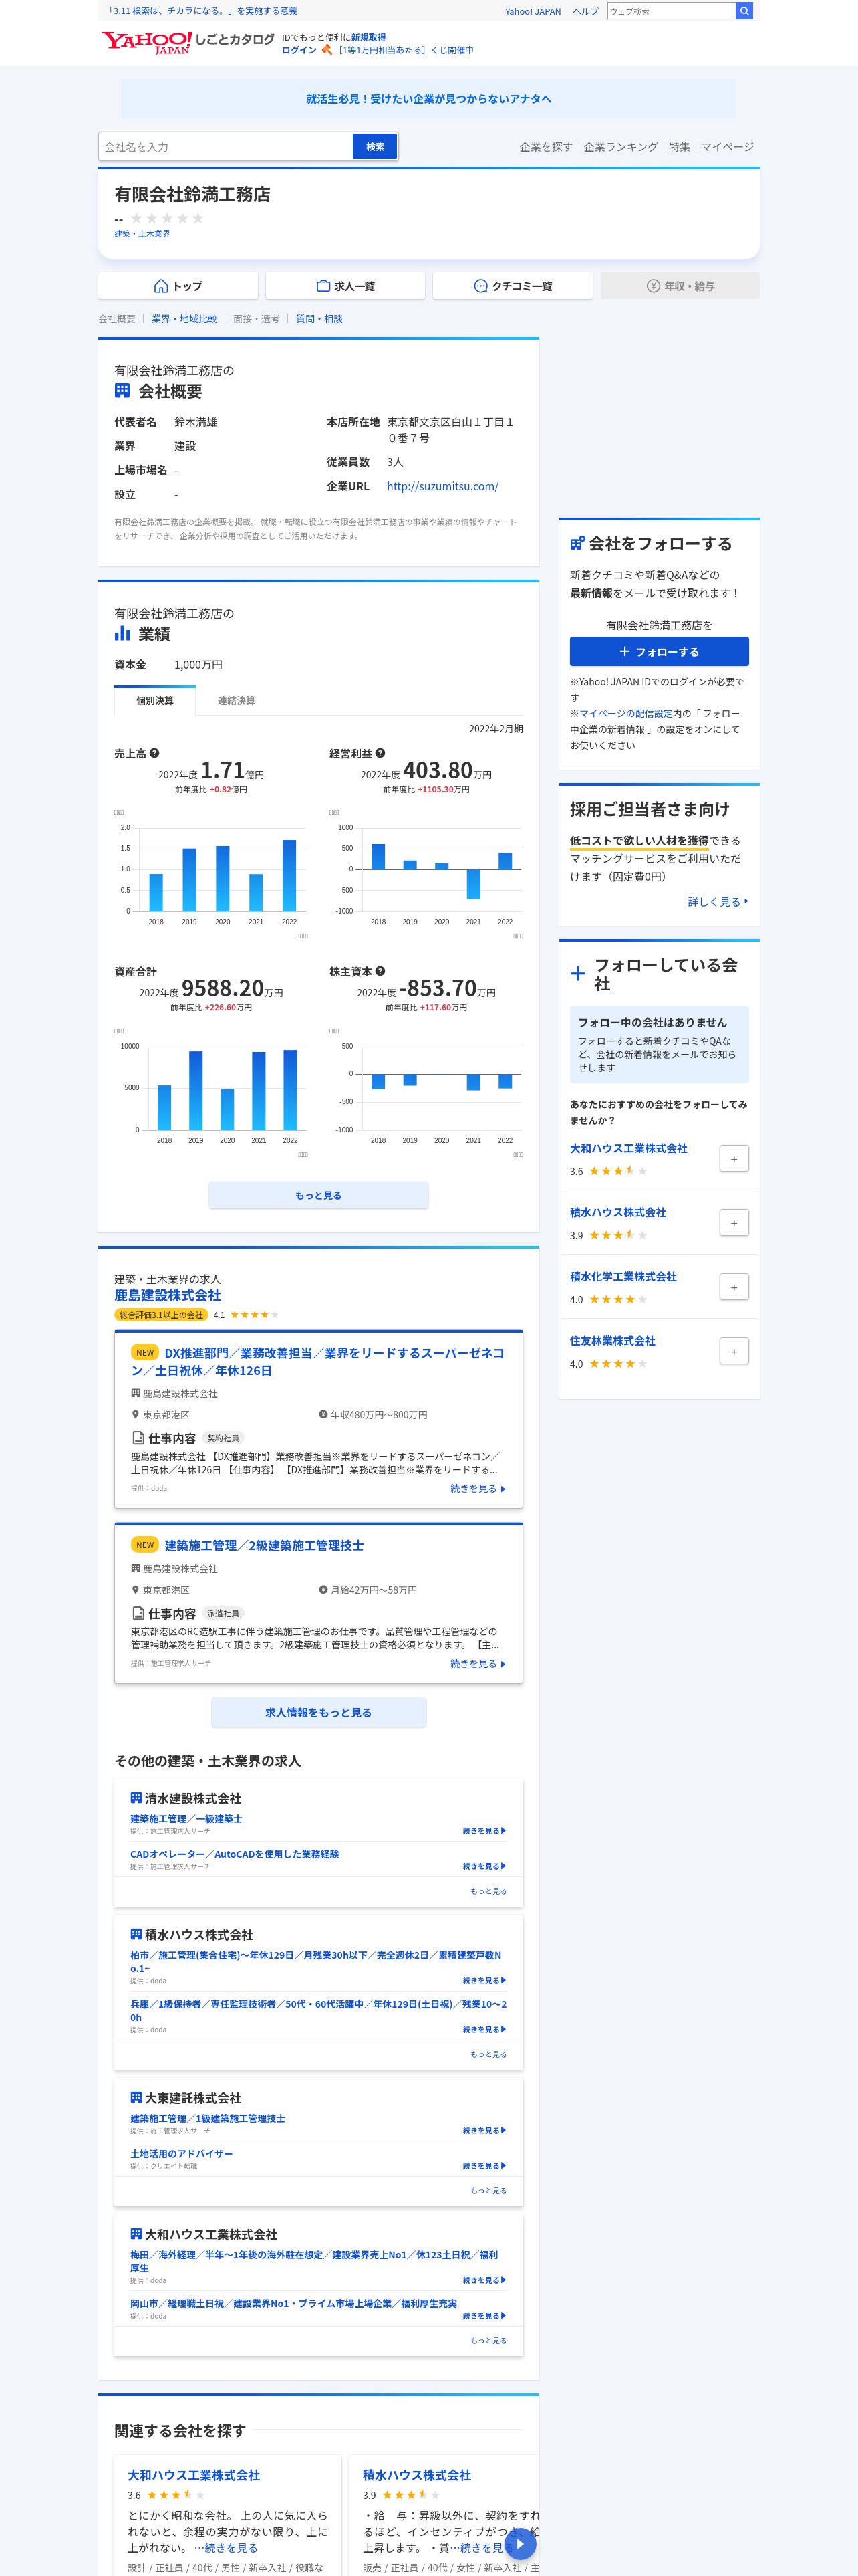
Task: Open the 年収・給与 tab
Action: pos(680,286)
